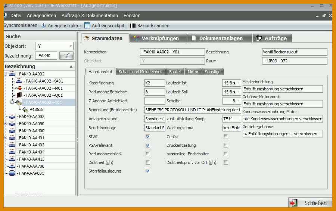Select the valve icon of FAK40-AA002
336x211 pixels.
tap(12, 74)
